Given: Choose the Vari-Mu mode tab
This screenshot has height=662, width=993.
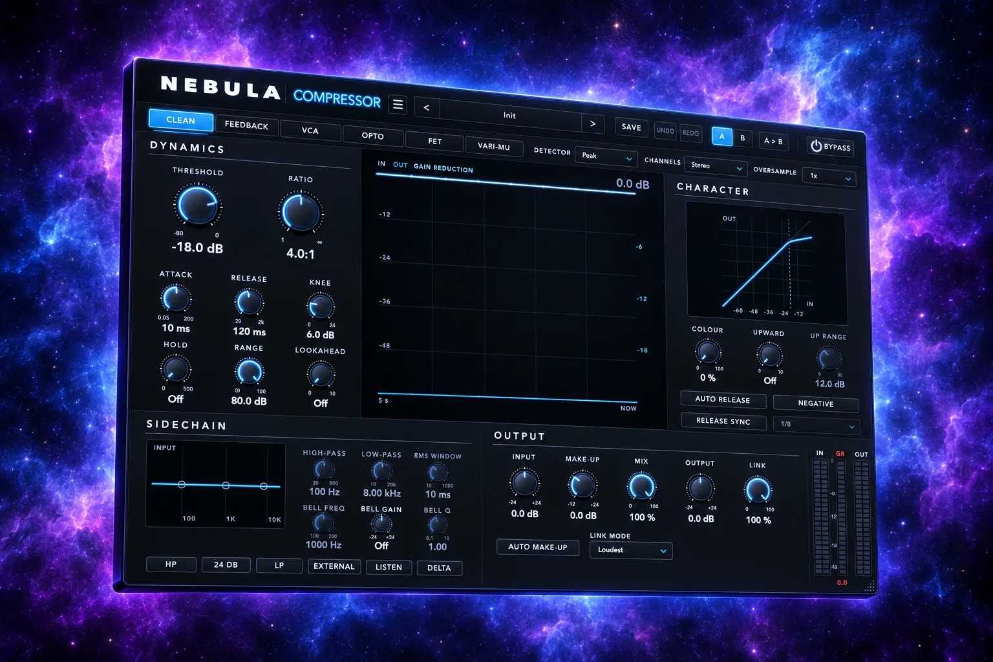Looking at the screenshot, I should 494,146.
